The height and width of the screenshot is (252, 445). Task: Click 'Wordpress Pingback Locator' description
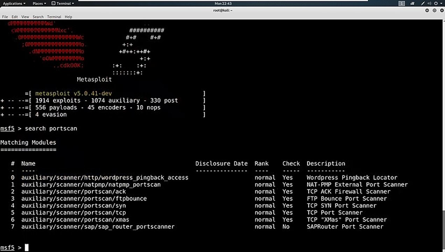coord(352,177)
